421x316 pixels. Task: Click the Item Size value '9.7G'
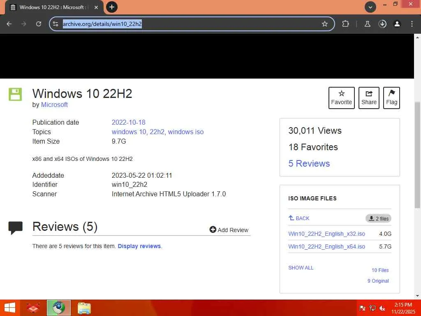[x=119, y=142]
